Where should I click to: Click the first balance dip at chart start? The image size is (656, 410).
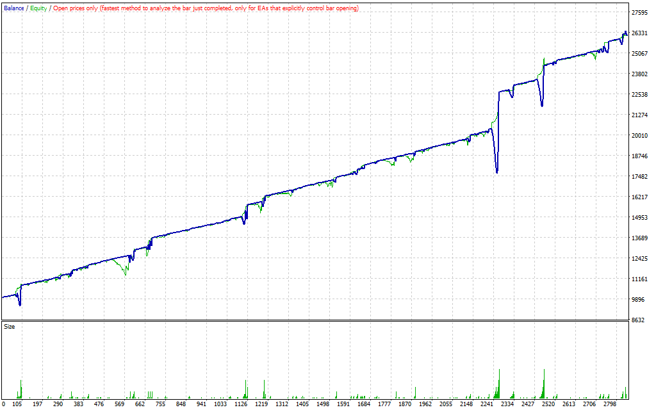20,304
